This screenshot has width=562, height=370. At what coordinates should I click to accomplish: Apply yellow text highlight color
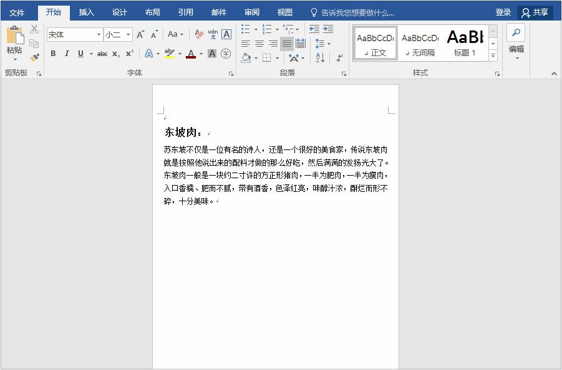[x=169, y=55]
